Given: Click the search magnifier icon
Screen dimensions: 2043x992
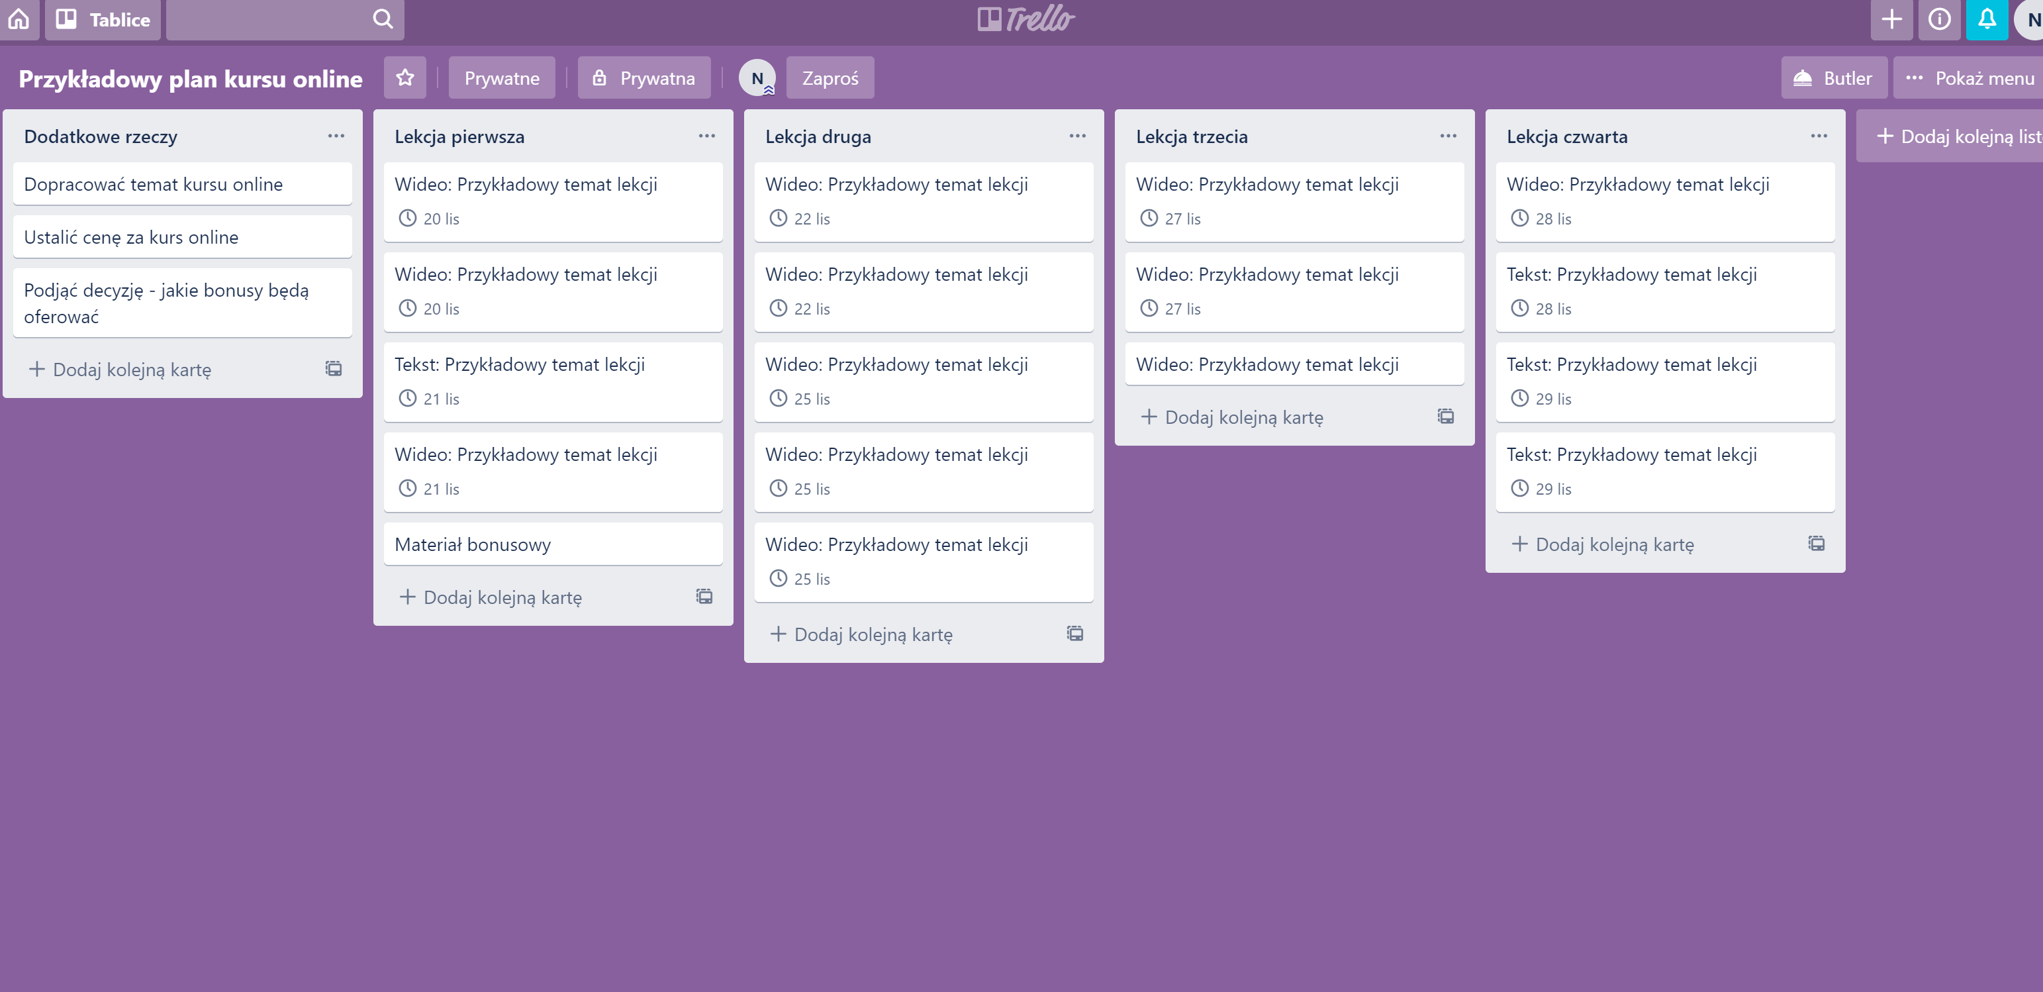Looking at the screenshot, I should pos(382,19).
